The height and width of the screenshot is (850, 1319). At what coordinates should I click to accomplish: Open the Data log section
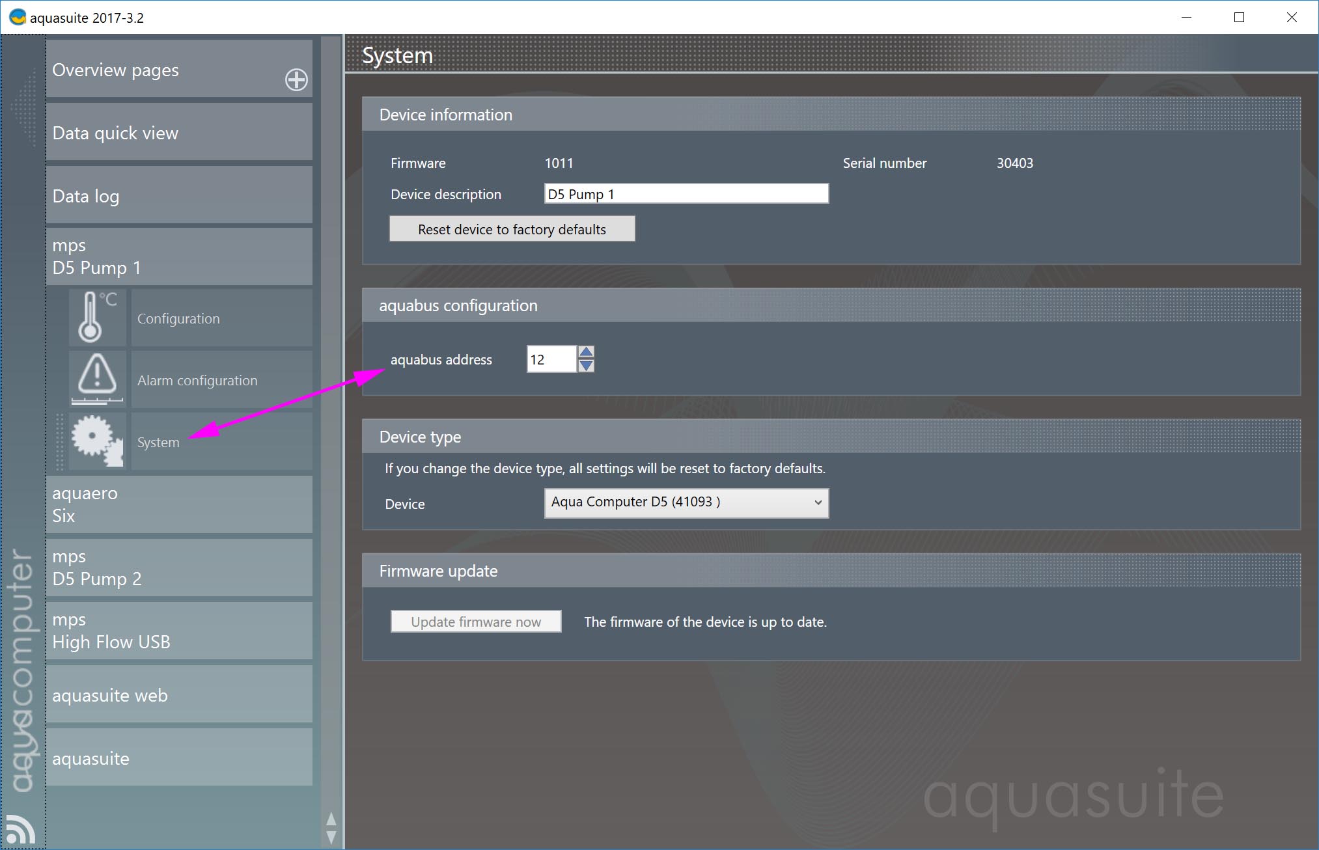(x=179, y=195)
